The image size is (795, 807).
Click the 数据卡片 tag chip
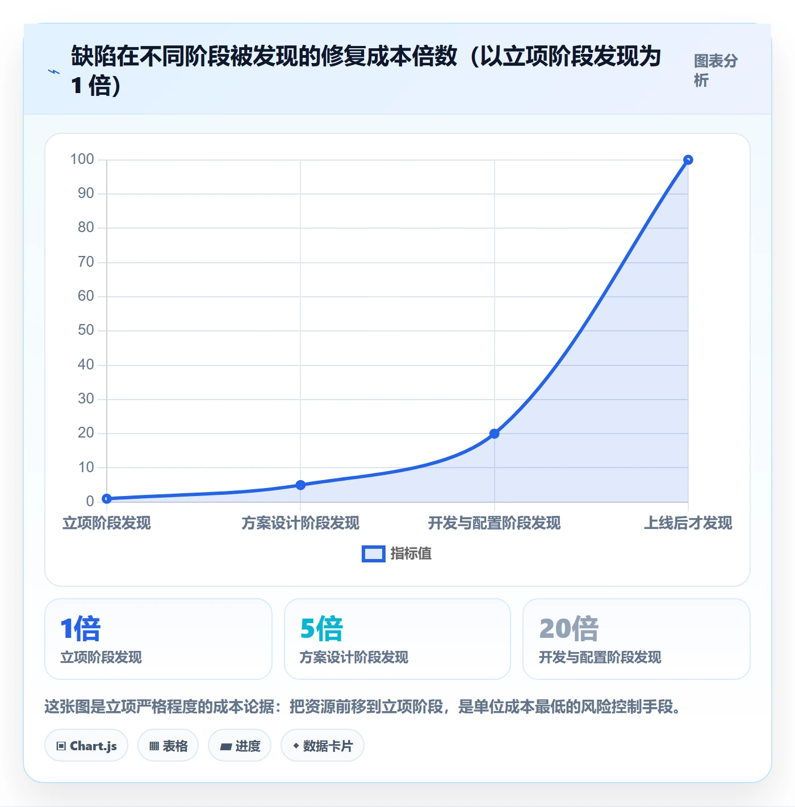click(323, 746)
